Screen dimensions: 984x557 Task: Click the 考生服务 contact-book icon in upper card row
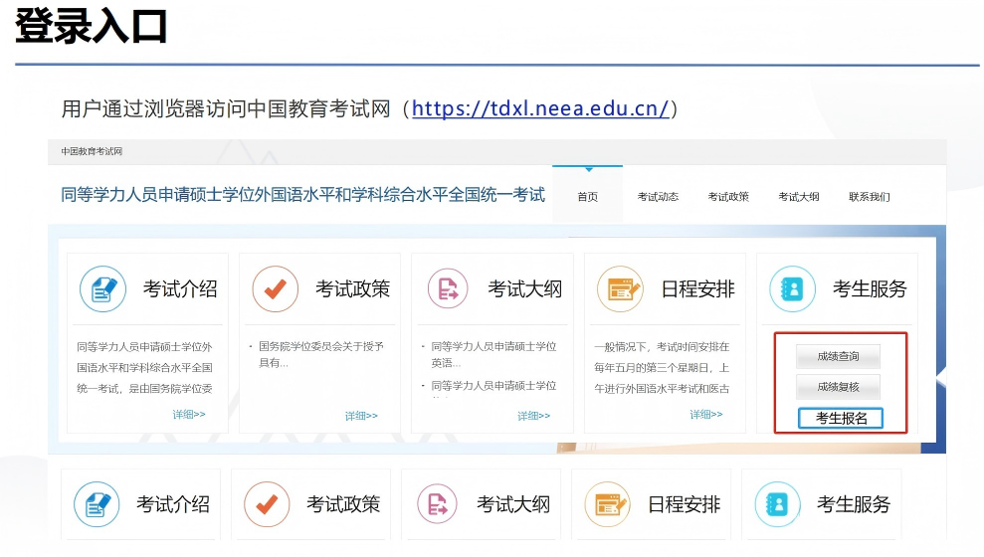(793, 289)
